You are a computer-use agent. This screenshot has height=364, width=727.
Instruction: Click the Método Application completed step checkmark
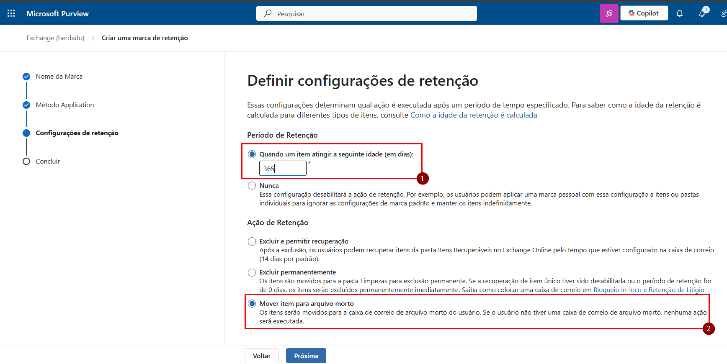tap(26, 105)
